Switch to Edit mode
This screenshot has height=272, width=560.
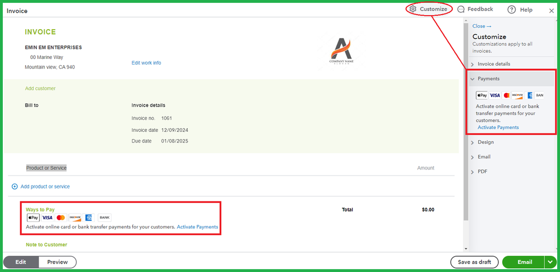[21, 262]
